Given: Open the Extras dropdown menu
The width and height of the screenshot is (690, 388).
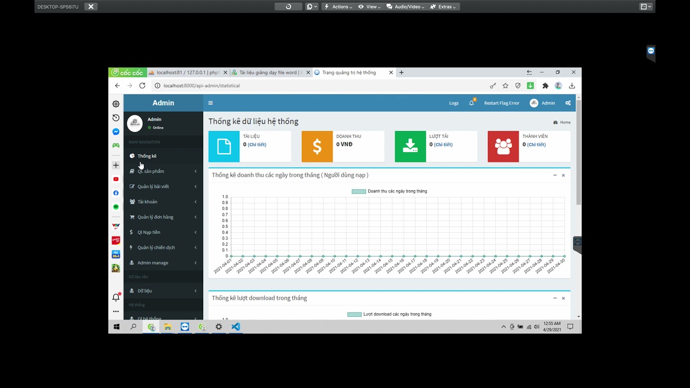Looking at the screenshot, I should tap(443, 7).
